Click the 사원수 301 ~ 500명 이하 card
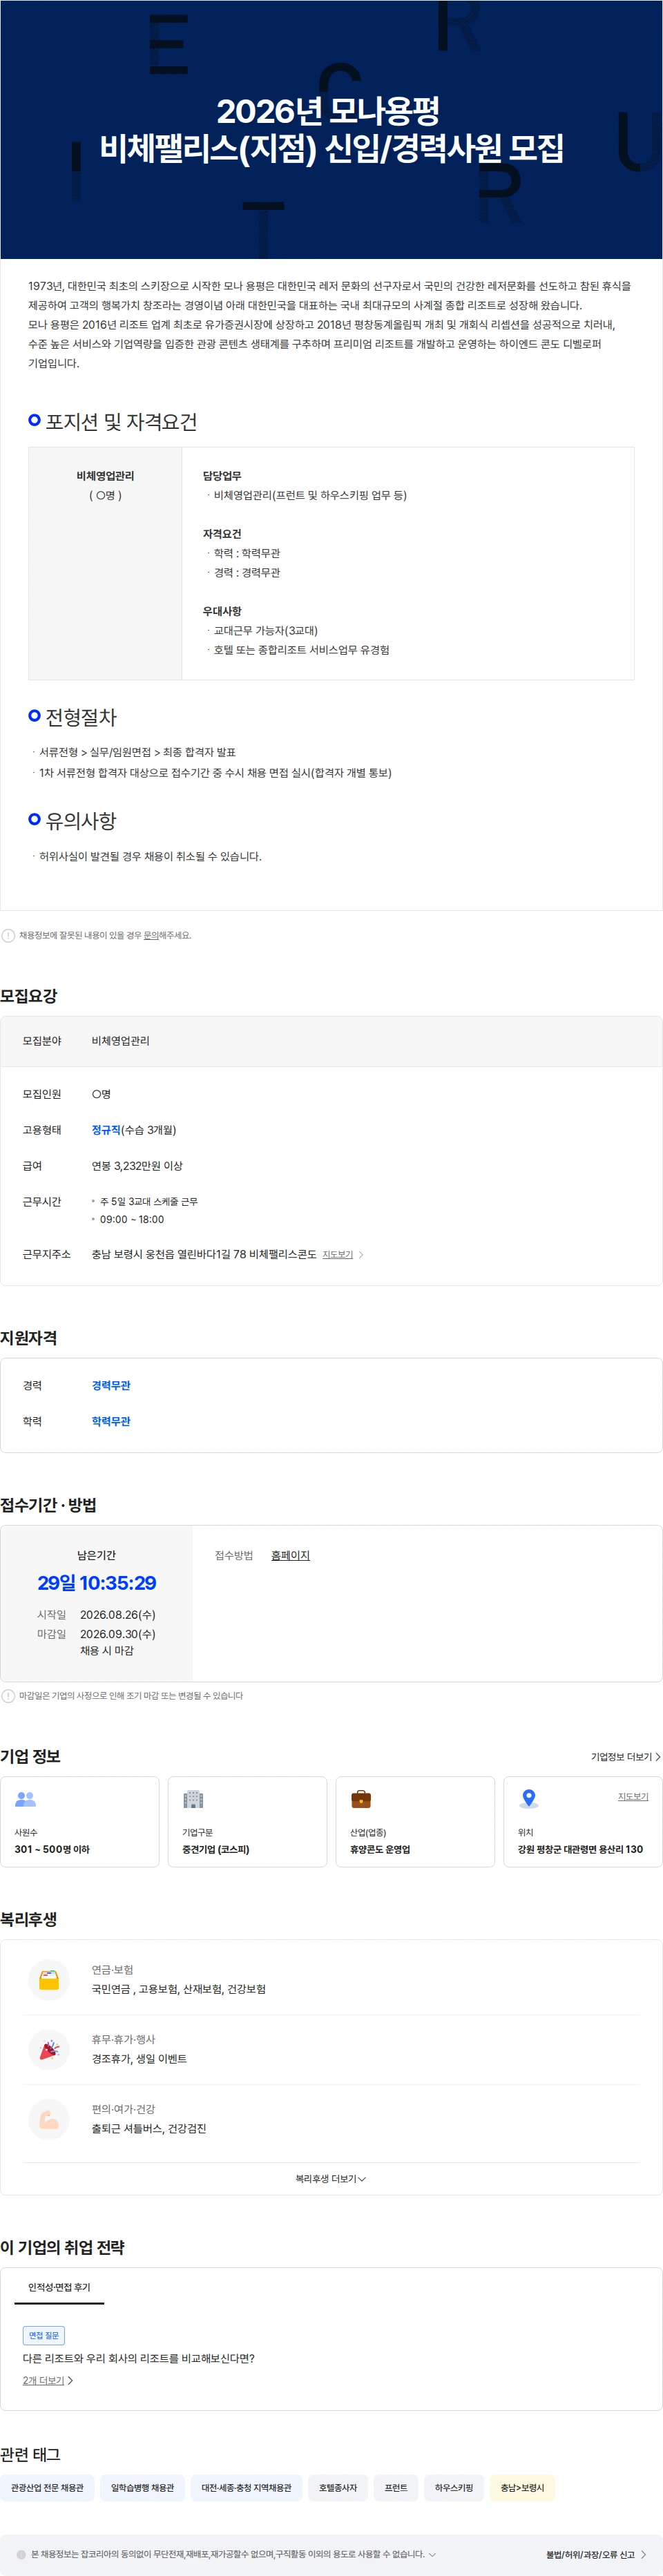663x2576 pixels. [x=80, y=1821]
